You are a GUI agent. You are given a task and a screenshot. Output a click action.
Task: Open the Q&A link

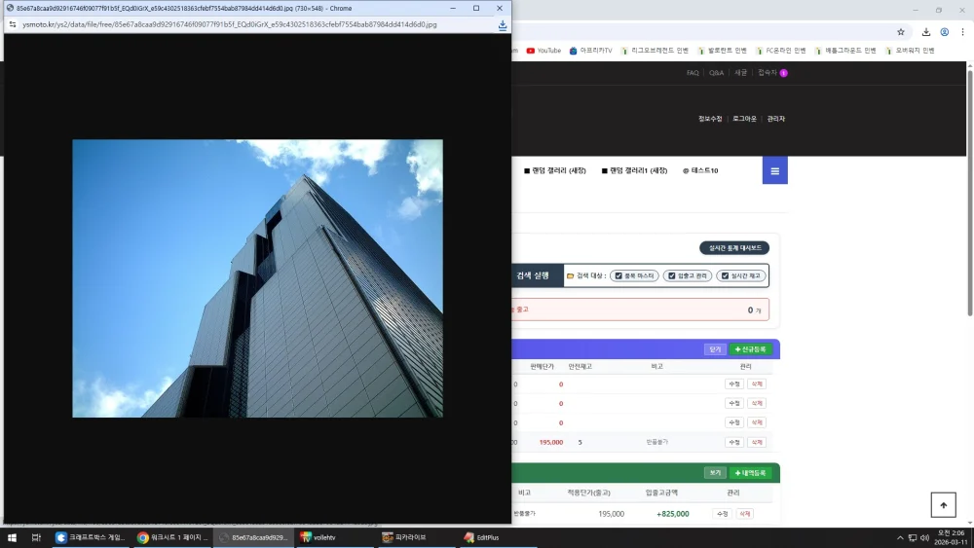716,73
